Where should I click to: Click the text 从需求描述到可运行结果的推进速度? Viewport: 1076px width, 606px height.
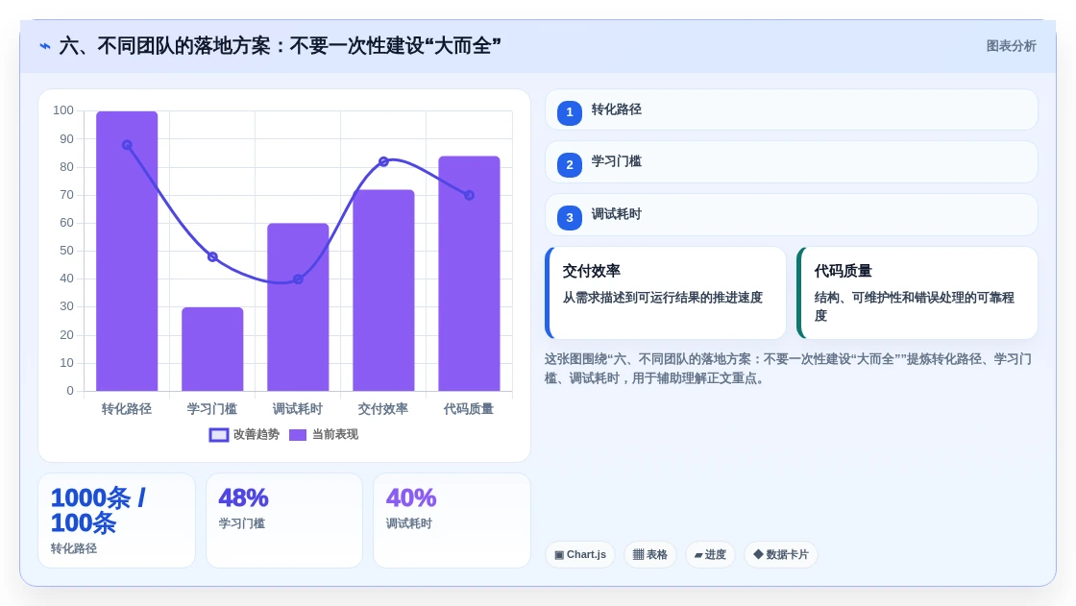663,297
